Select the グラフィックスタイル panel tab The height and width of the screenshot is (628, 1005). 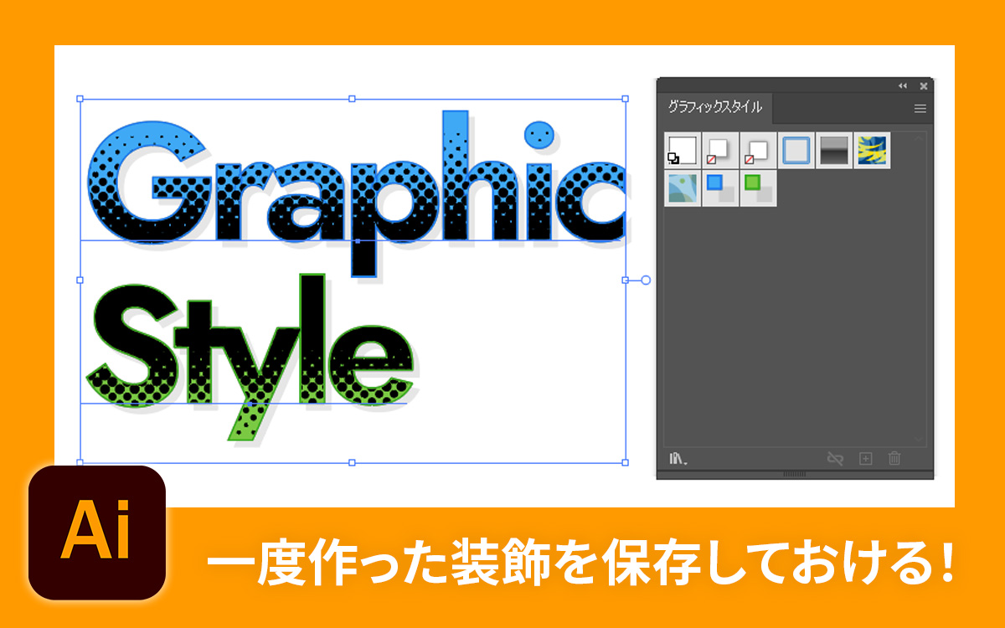pos(714,107)
